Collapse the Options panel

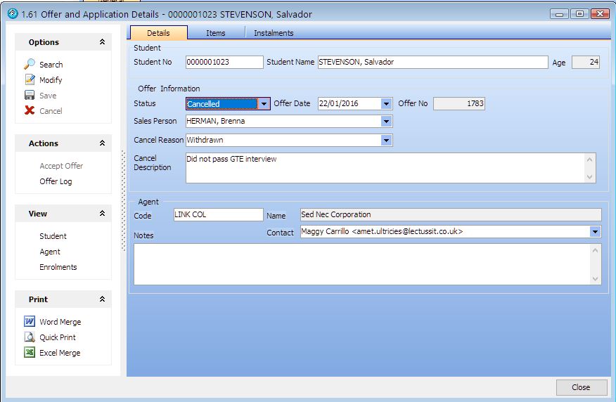(x=102, y=42)
